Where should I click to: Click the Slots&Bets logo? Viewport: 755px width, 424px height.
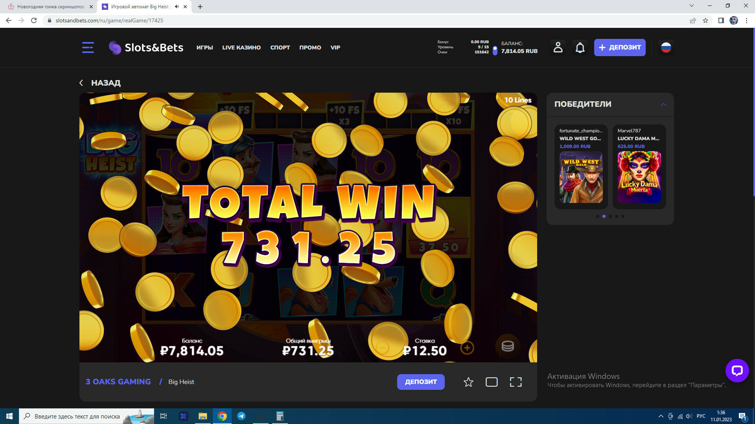coord(146,48)
